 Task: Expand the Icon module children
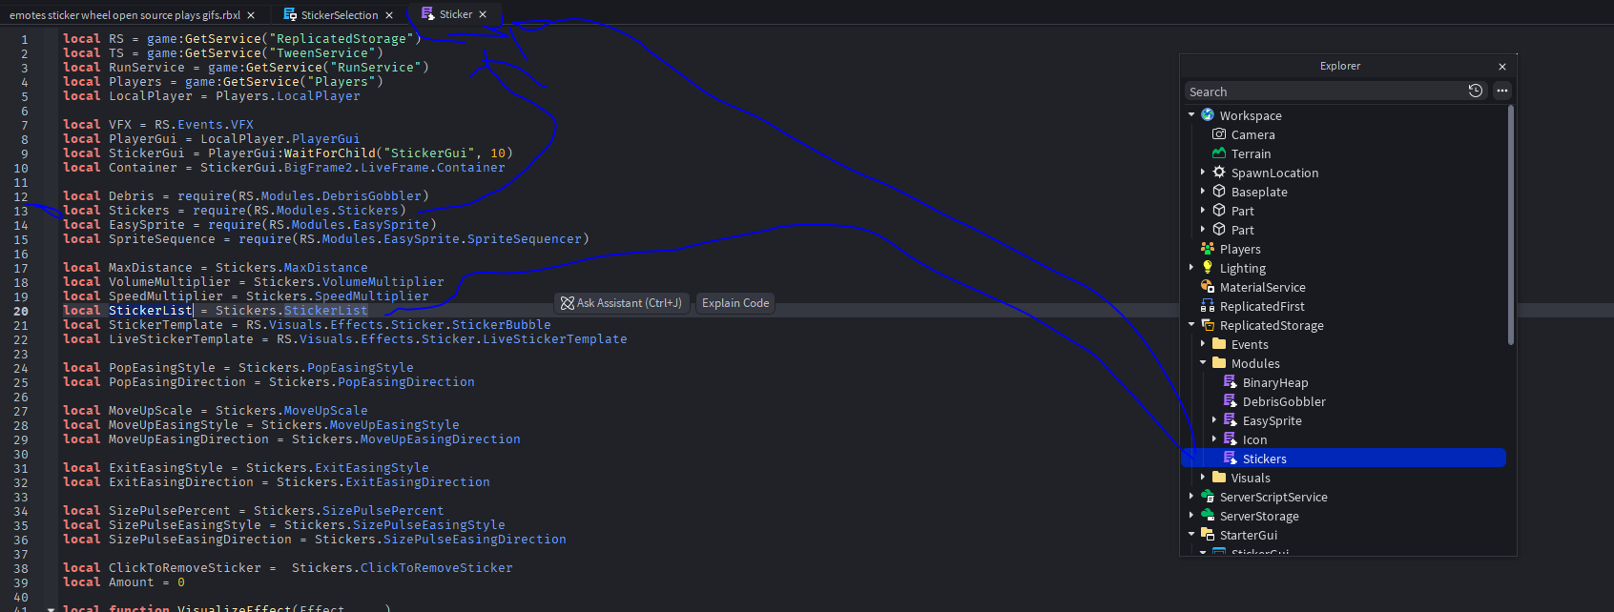click(x=1214, y=439)
